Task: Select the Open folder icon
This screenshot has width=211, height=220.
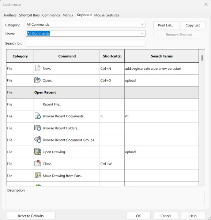Action: tap(38, 80)
